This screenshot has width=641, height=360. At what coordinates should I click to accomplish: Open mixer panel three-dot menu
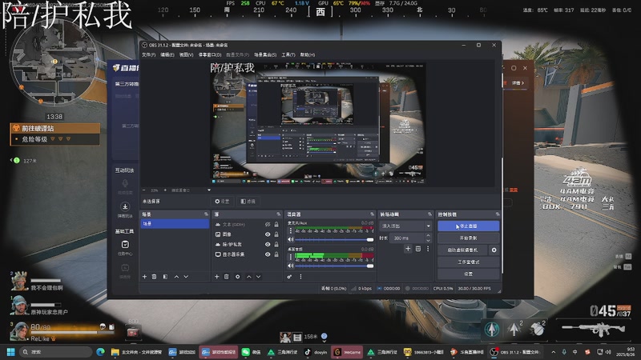click(301, 277)
